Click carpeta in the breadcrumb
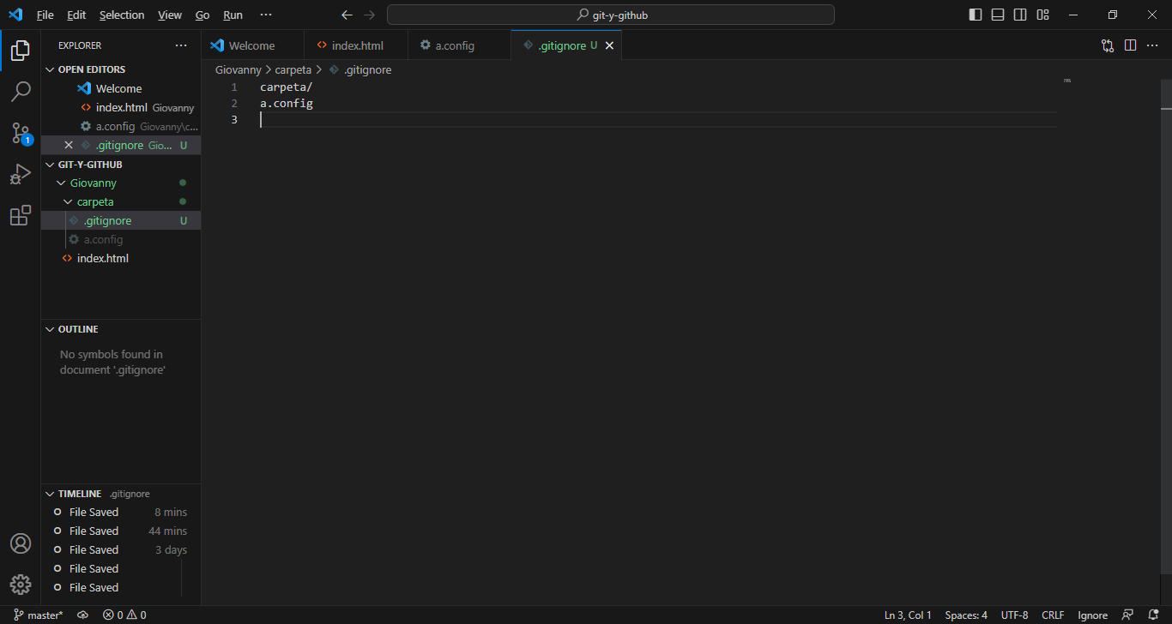Viewport: 1172px width, 624px height. 293,69
